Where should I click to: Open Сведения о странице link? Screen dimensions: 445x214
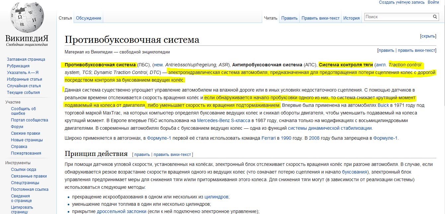coord(21,198)
